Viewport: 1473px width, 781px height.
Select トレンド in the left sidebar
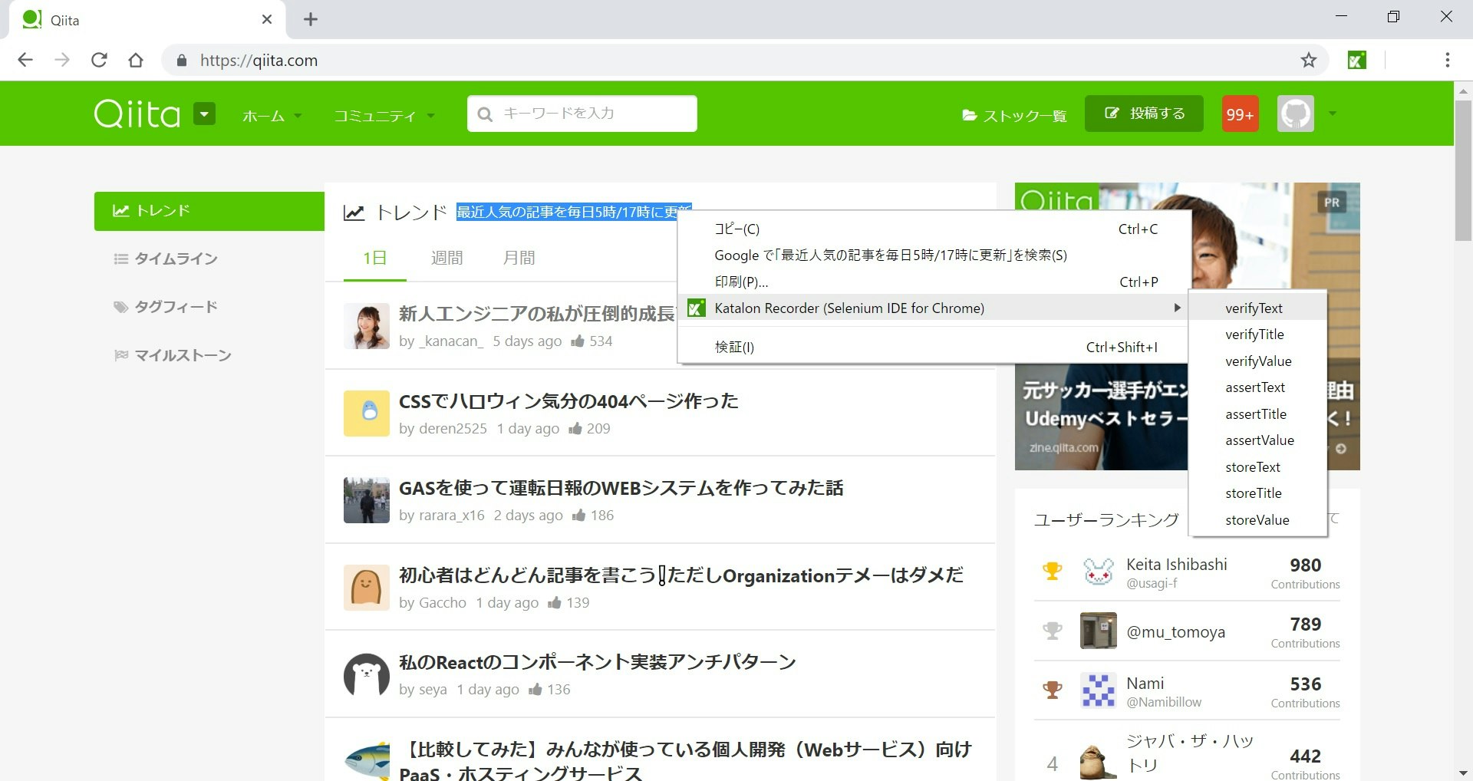209,211
